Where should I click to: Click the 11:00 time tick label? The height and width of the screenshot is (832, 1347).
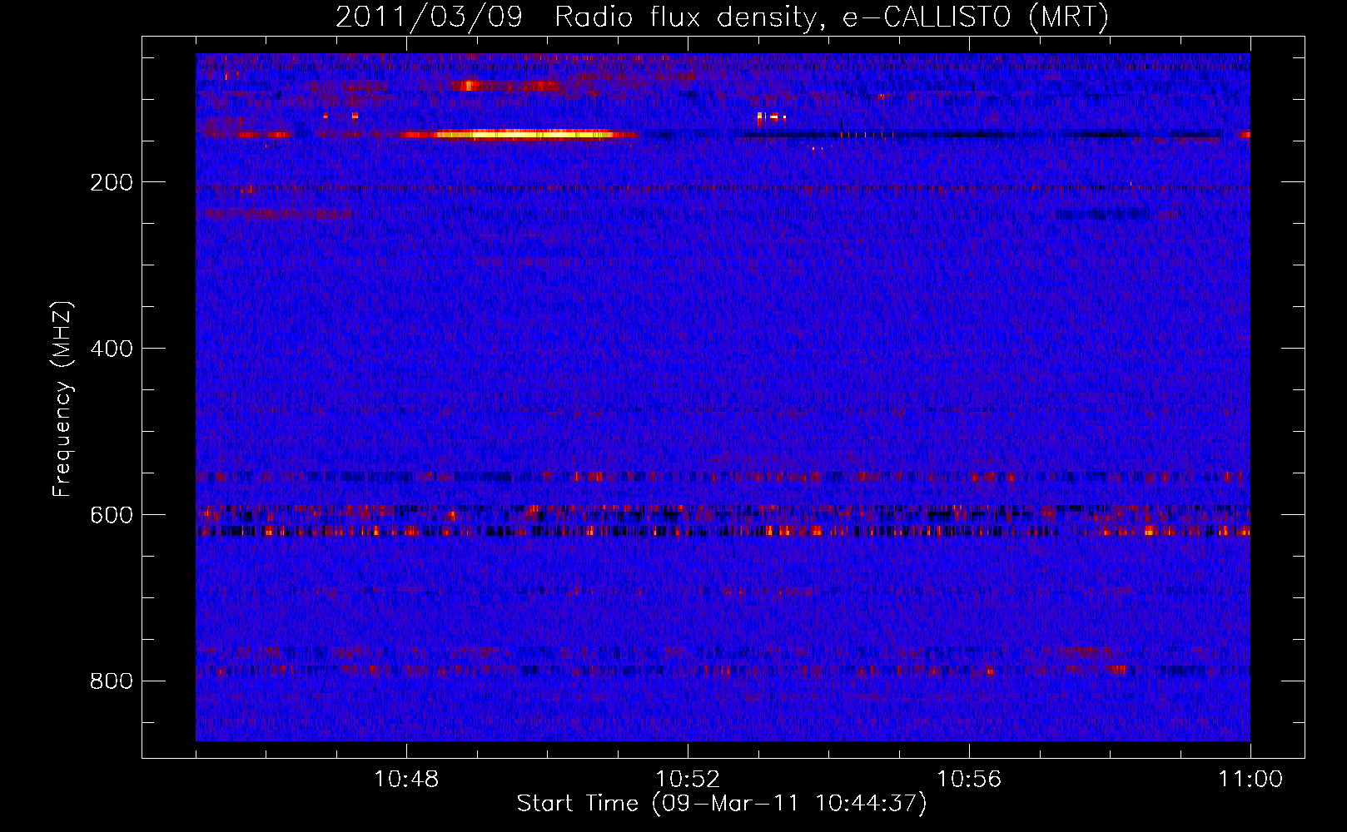click(1250, 780)
